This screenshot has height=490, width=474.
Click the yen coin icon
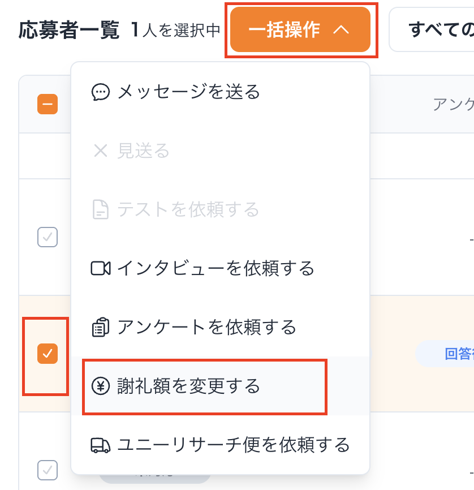[x=100, y=386]
